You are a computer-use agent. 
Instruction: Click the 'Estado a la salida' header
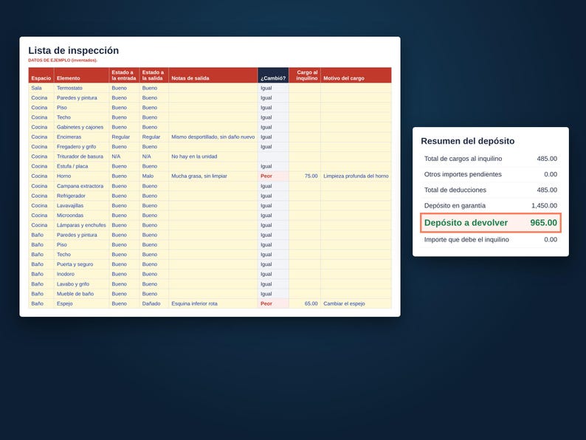tap(153, 75)
